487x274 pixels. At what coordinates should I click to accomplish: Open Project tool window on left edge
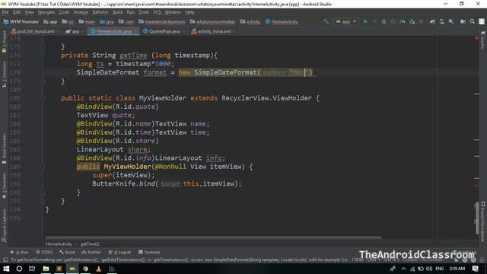point(4,41)
